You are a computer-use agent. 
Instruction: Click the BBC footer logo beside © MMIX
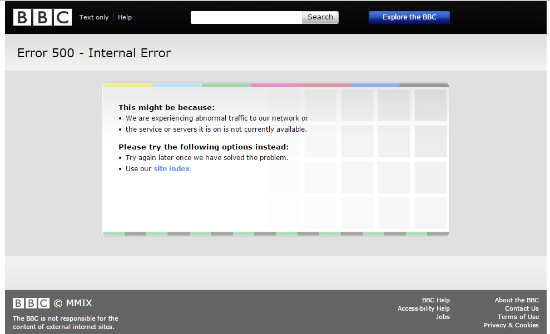coord(31,303)
